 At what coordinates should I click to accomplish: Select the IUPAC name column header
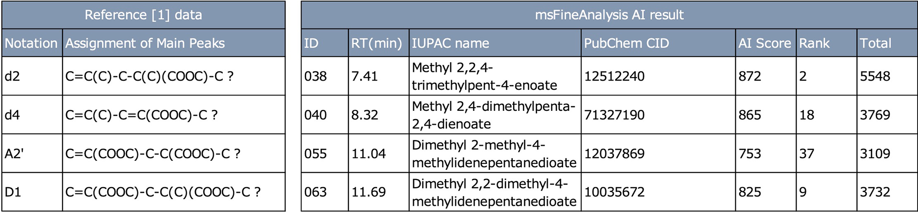coord(450,43)
